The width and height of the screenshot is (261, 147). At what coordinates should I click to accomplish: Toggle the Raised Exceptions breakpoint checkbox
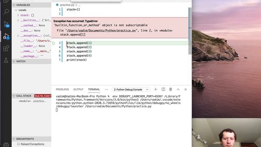point(18,144)
